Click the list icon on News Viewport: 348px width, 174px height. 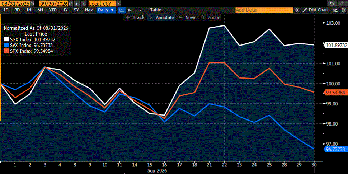tap(181, 18)
